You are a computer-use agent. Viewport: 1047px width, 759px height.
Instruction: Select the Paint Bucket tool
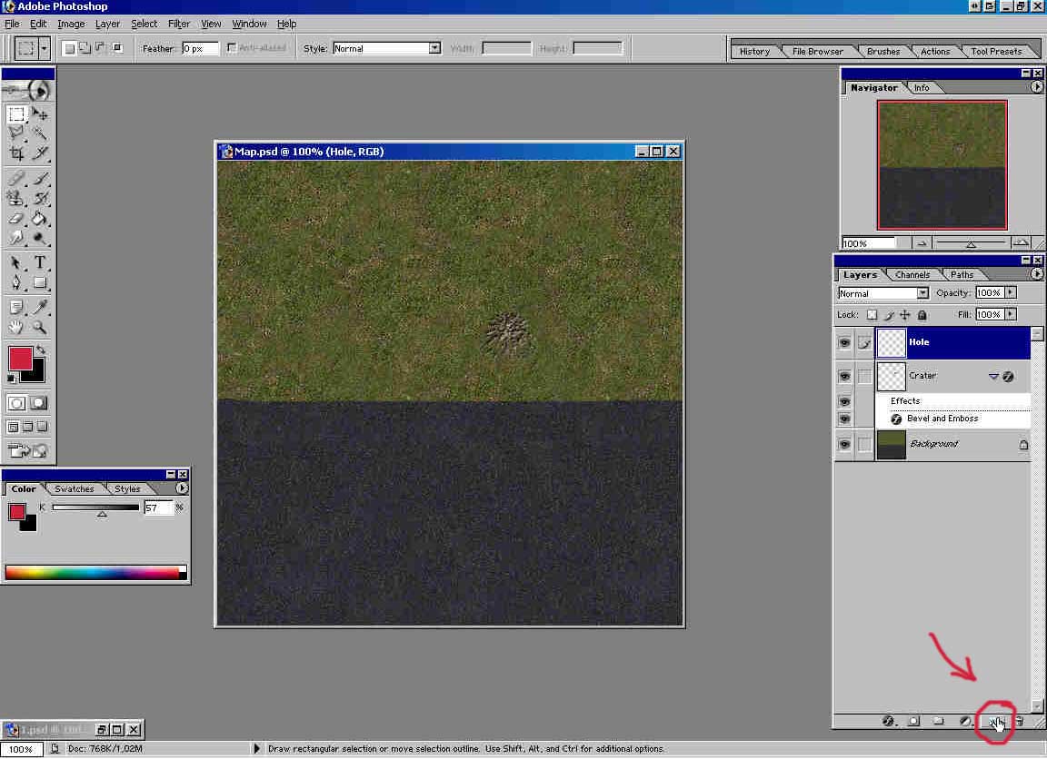tap(40, 219)
